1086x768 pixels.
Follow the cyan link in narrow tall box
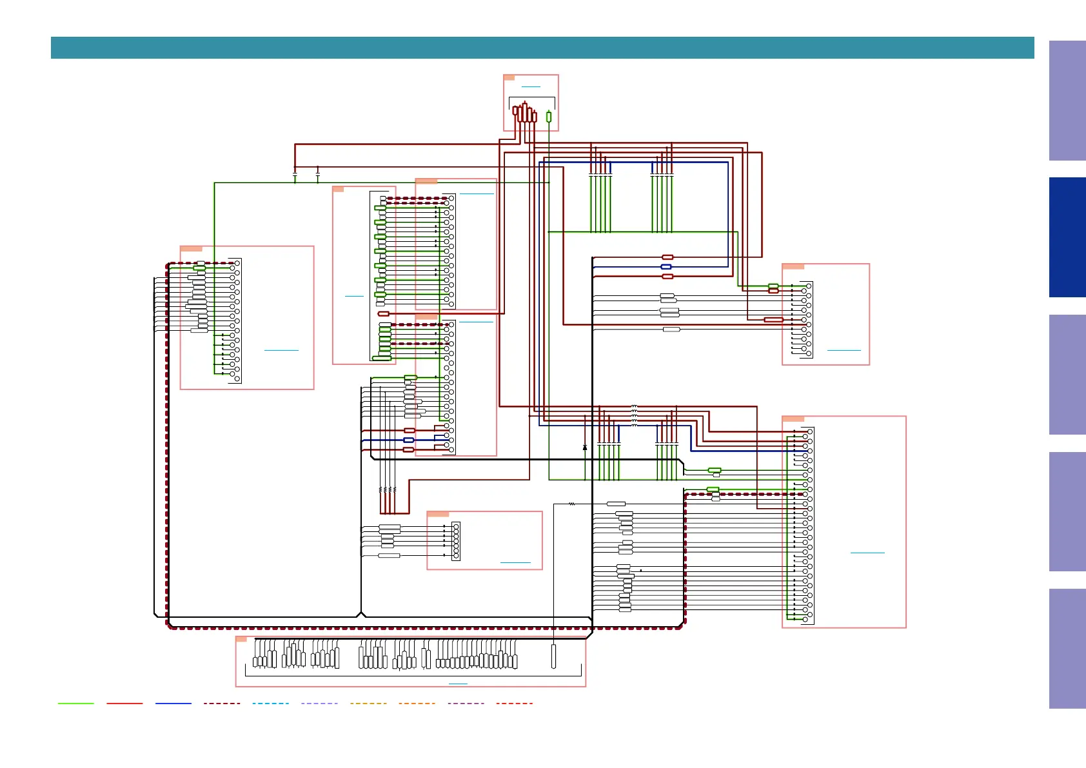coord(354,296)
